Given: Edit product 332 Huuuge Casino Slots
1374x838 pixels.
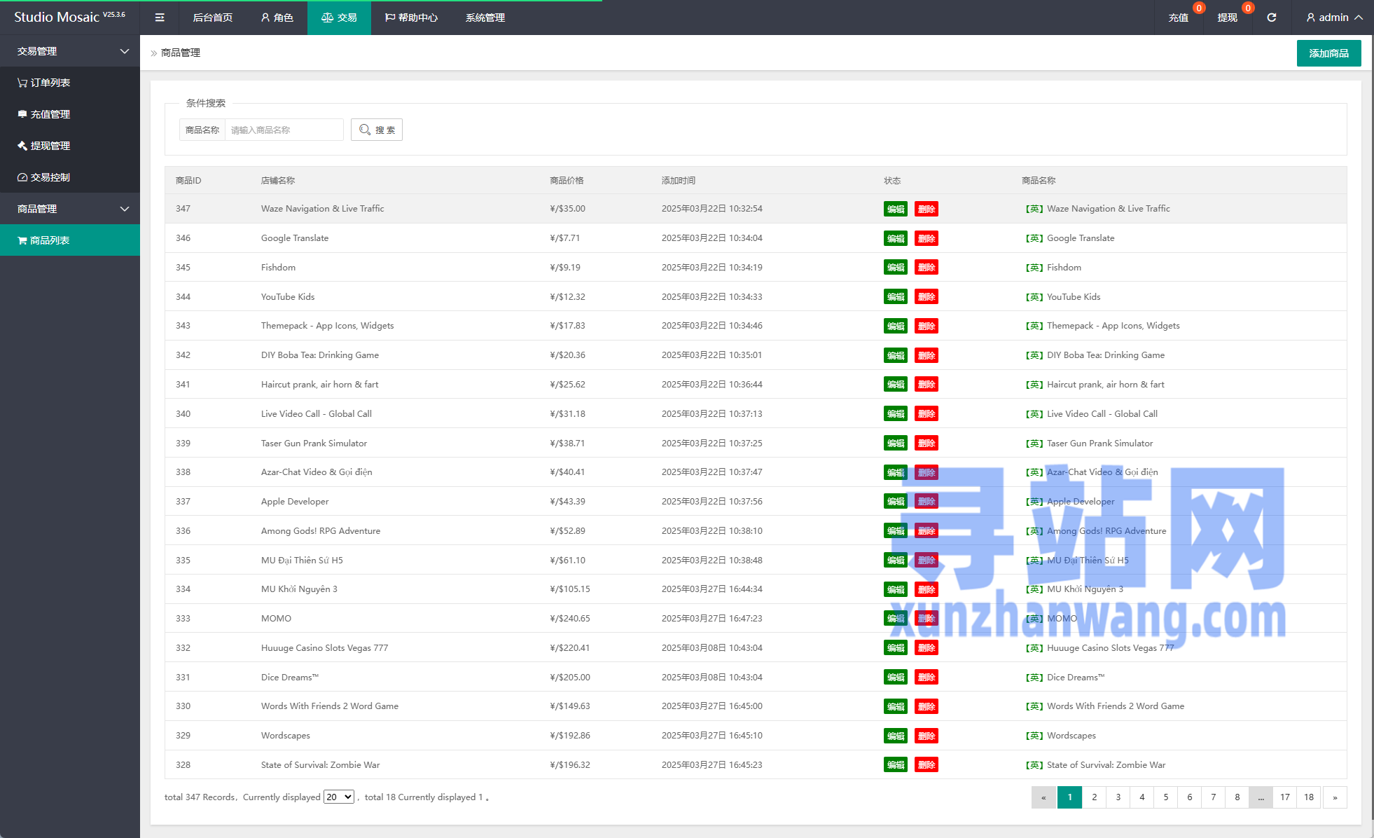Looking at the screenshot, I should pos(896,648).
